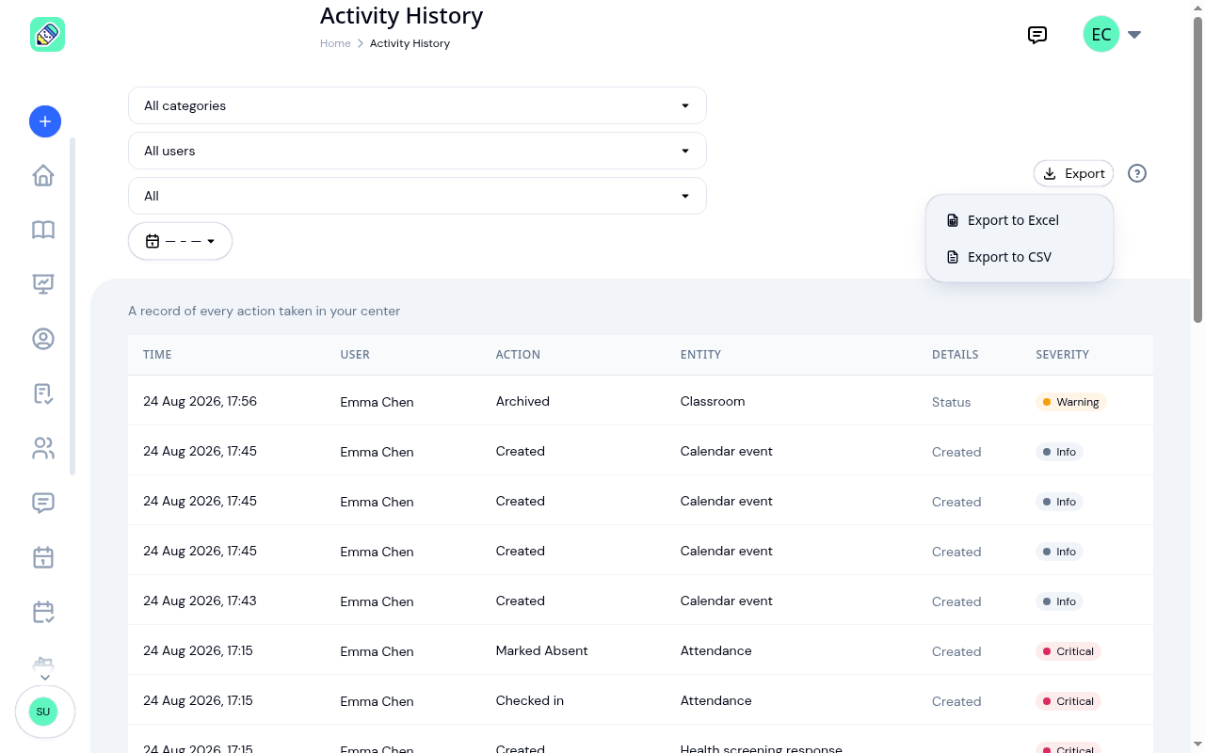Click the Export button
1205x753 pixels.
(x=1074, y=173)
